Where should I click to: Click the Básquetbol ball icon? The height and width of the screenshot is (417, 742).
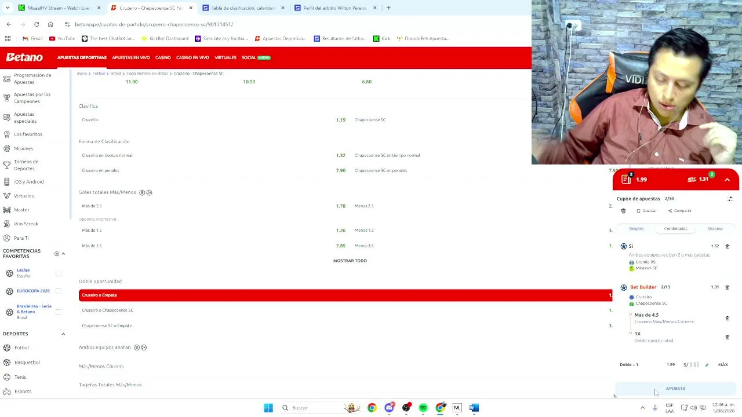coord(7,363)
